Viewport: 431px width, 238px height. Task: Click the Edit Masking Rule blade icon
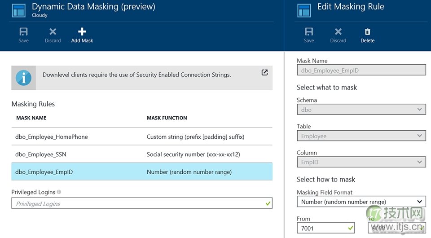[304, 10]
